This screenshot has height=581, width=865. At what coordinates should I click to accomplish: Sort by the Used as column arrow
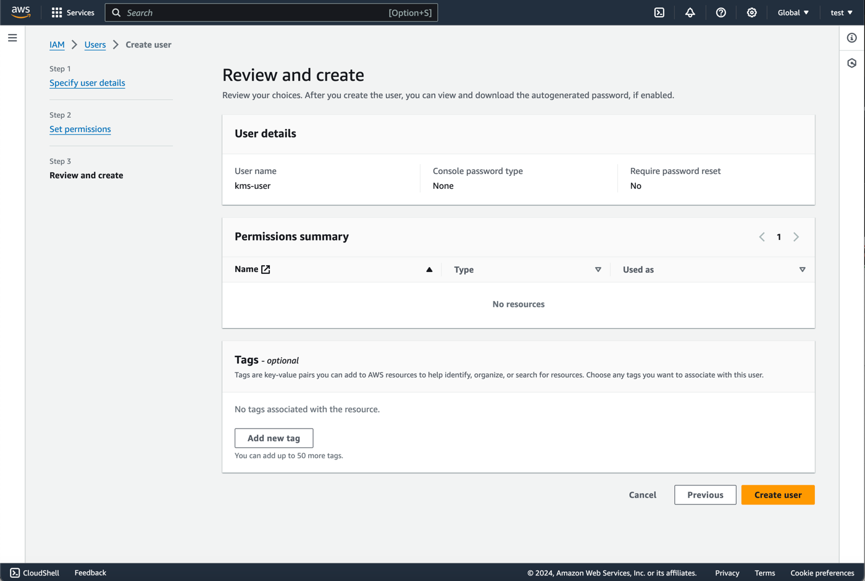[802, 270]
